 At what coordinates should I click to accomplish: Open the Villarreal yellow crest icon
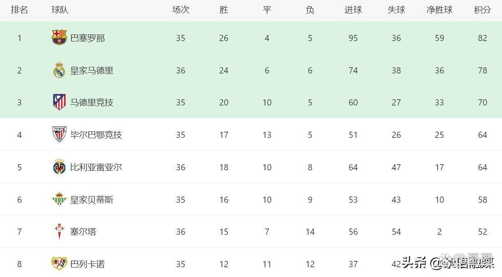point(59,167)
